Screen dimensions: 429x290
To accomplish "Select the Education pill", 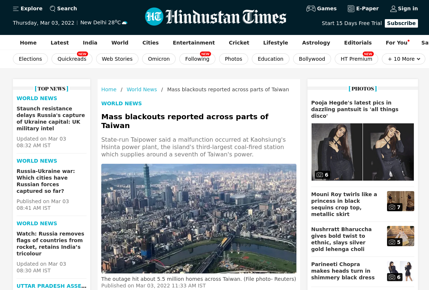I will (x=271, y=59).
